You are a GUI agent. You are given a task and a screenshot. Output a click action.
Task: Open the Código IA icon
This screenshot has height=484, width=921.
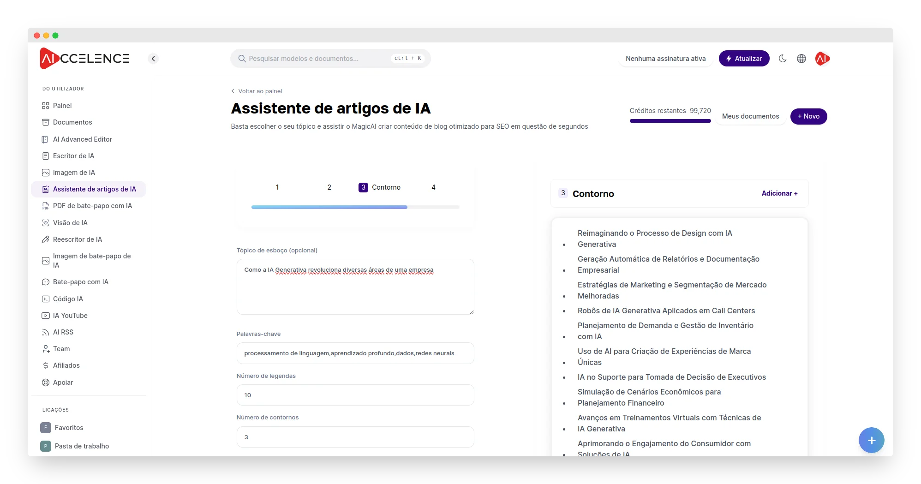click(x=46, y=299)
